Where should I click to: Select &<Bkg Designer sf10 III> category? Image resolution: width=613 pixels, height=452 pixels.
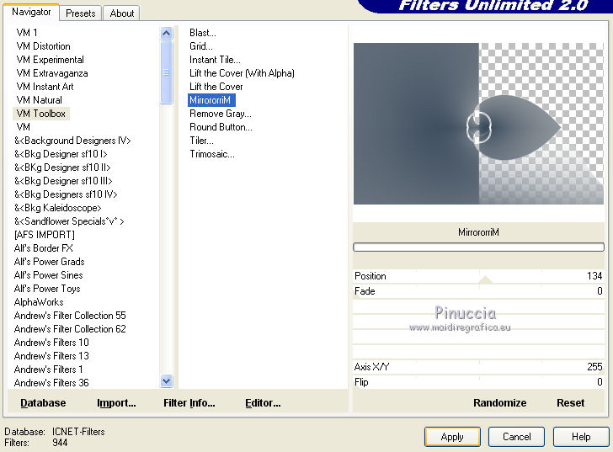[63, 181]
